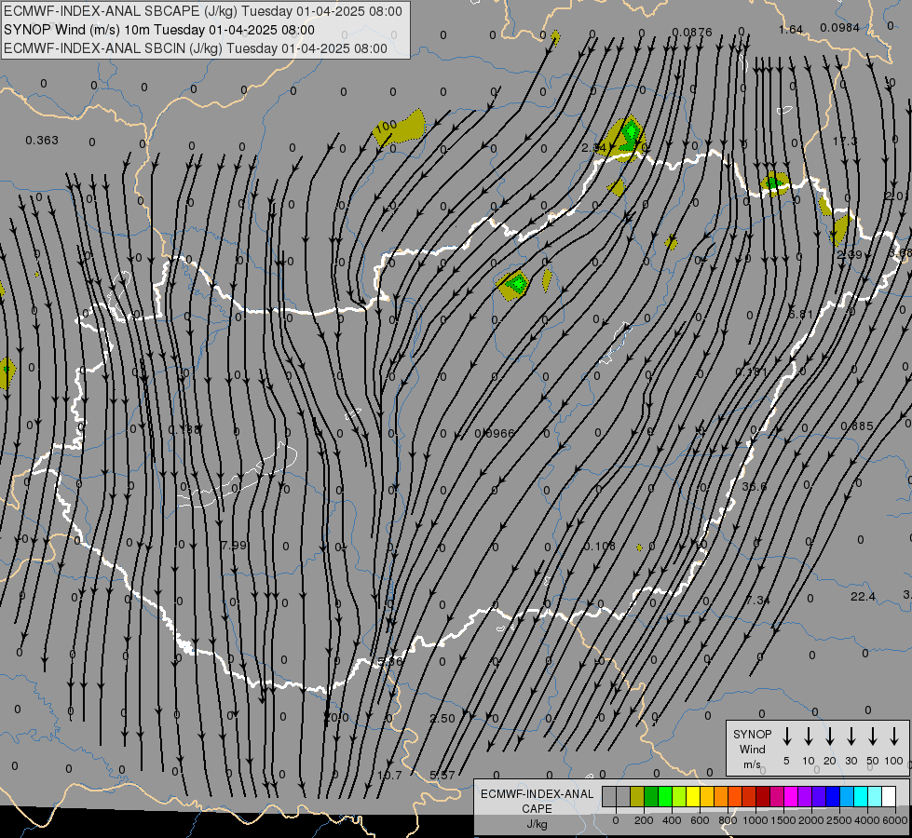The image size is (912, 838).
Task: Click the map value '7.34'
Action: 758,601
